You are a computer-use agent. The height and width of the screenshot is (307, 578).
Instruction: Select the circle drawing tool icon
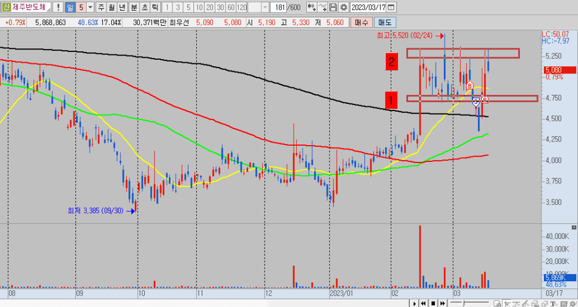[x=573, y=303]
